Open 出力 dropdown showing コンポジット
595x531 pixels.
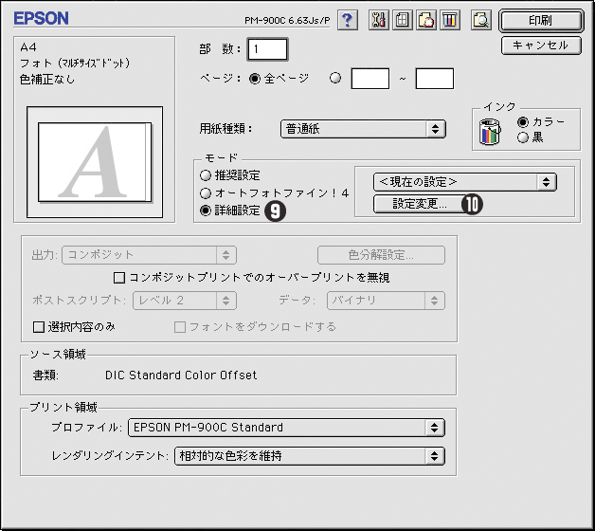click(149, 255)
